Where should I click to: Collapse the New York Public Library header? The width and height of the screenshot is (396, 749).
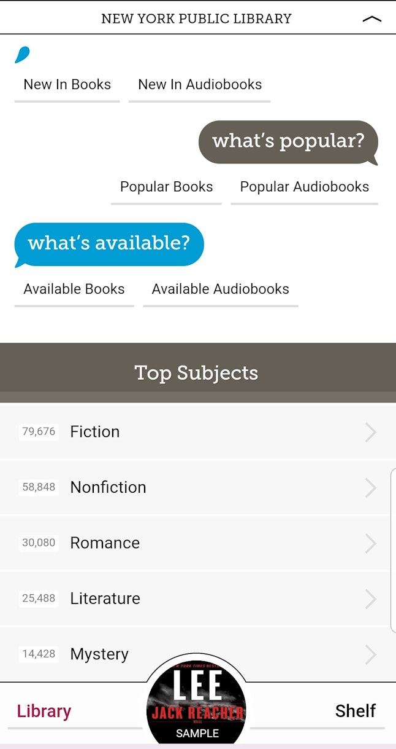(371, 19)
